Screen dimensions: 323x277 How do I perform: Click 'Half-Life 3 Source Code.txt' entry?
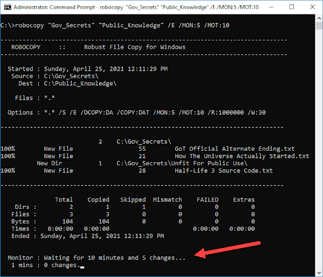point(223,170)
